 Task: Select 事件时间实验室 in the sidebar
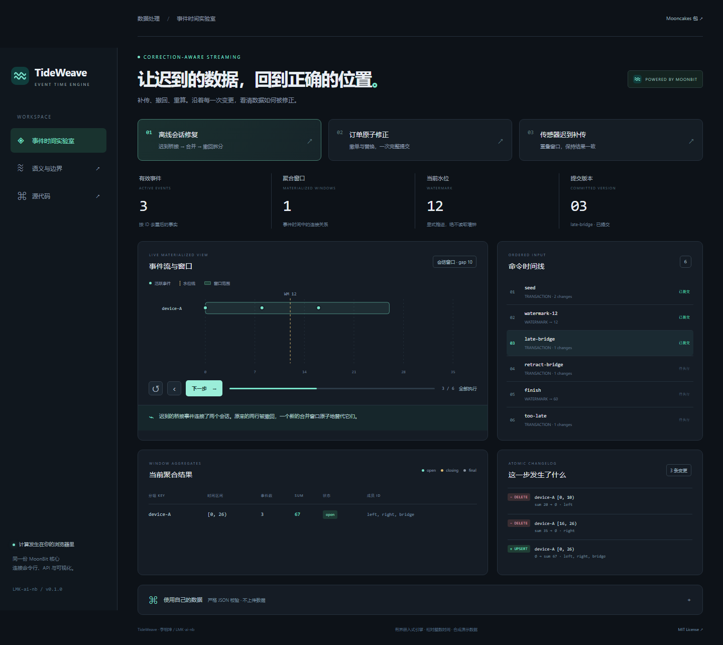tap(58, 140)
